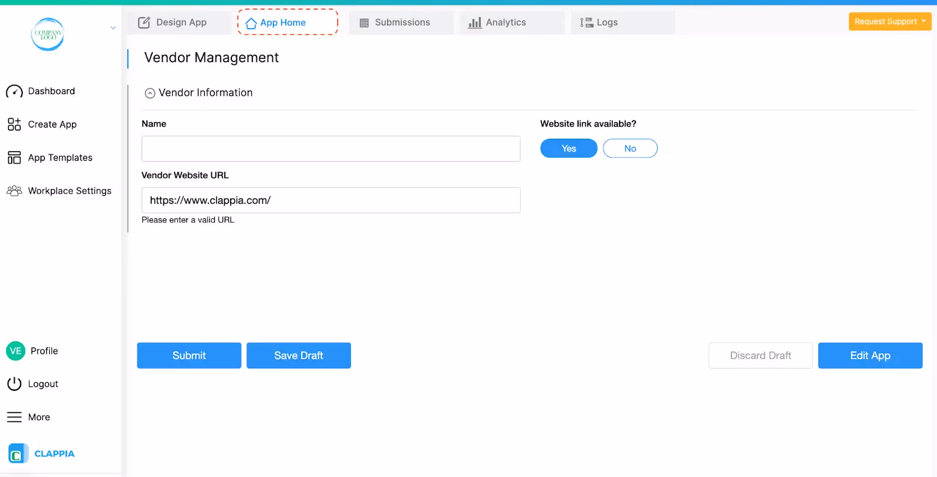Open the Submissions tab
This screenshot has width=937, height=477.
point(401,22)
